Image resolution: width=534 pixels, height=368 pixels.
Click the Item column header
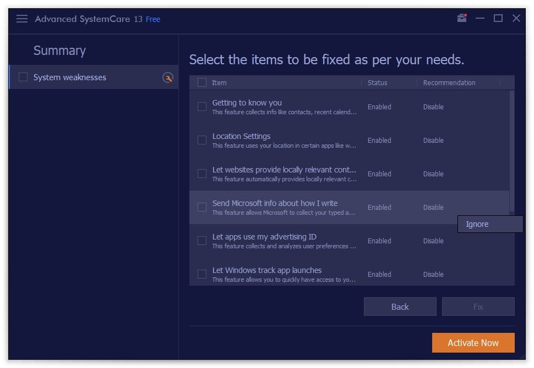pyautogui.click(x=219, y=82)
